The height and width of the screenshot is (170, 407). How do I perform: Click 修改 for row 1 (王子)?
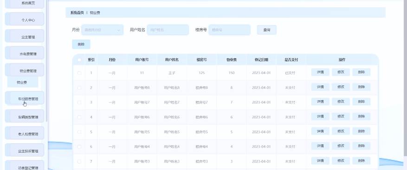coord(341,72)
